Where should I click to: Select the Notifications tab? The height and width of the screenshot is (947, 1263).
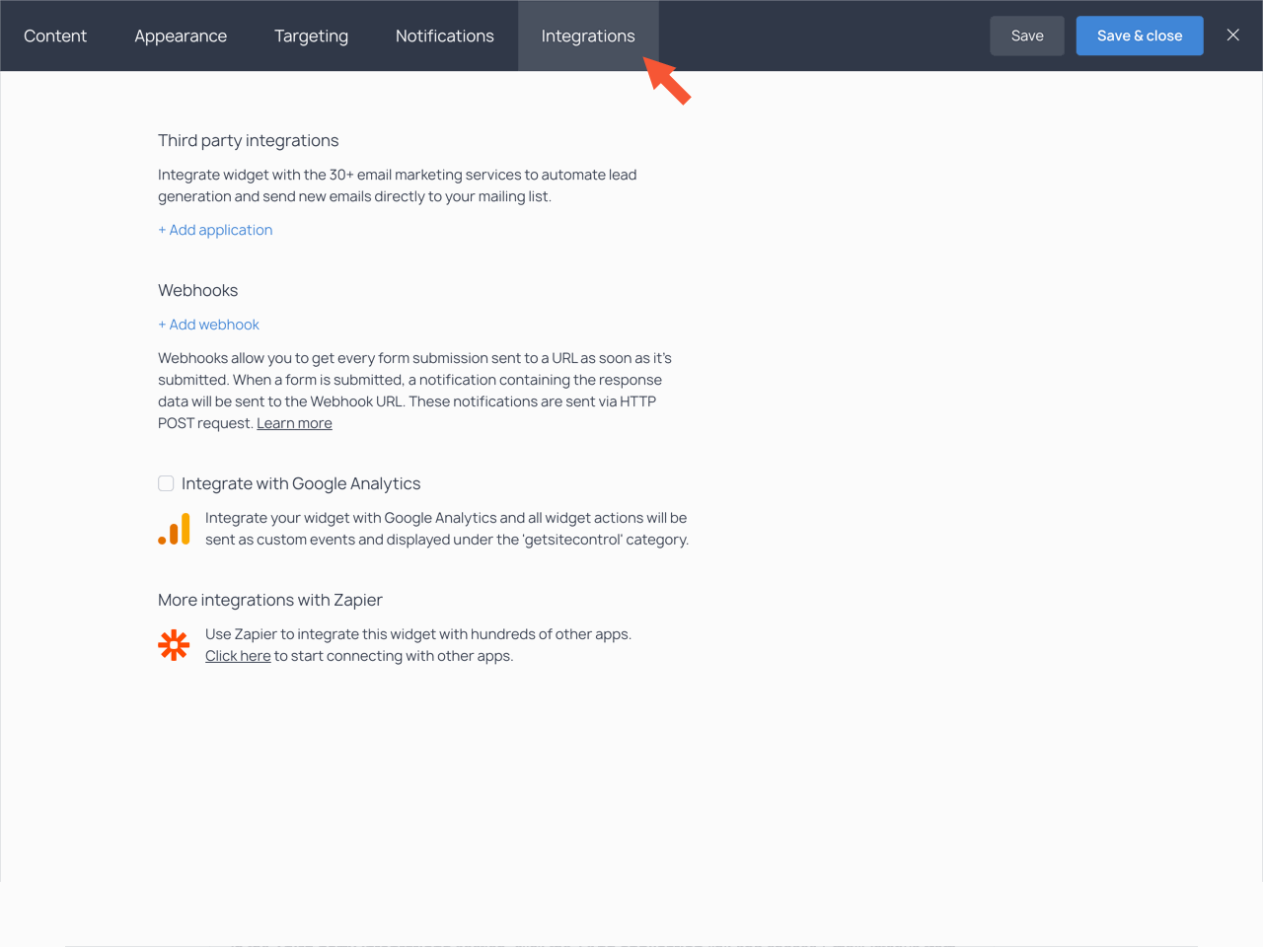click(x=444, y=36)
